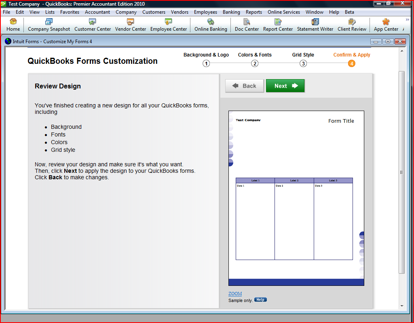414x323 pixels.
Task: Click the 'Fonts' bullet text
Action: point(58,134)
